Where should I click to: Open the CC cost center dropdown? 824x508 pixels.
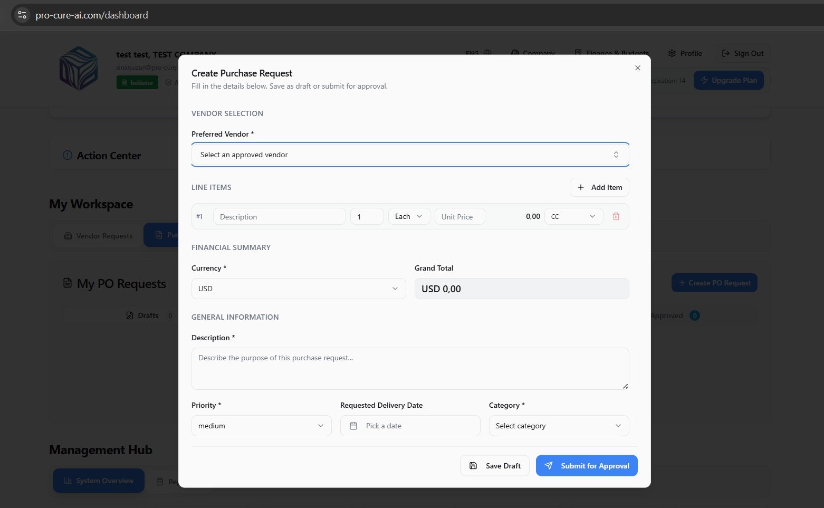tap(573, 217)
